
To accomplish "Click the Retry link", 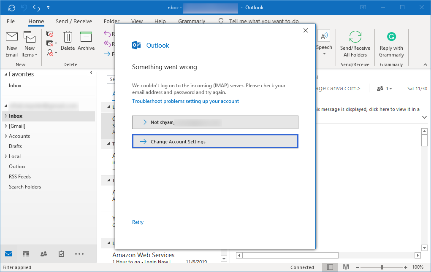I will 138,222.
